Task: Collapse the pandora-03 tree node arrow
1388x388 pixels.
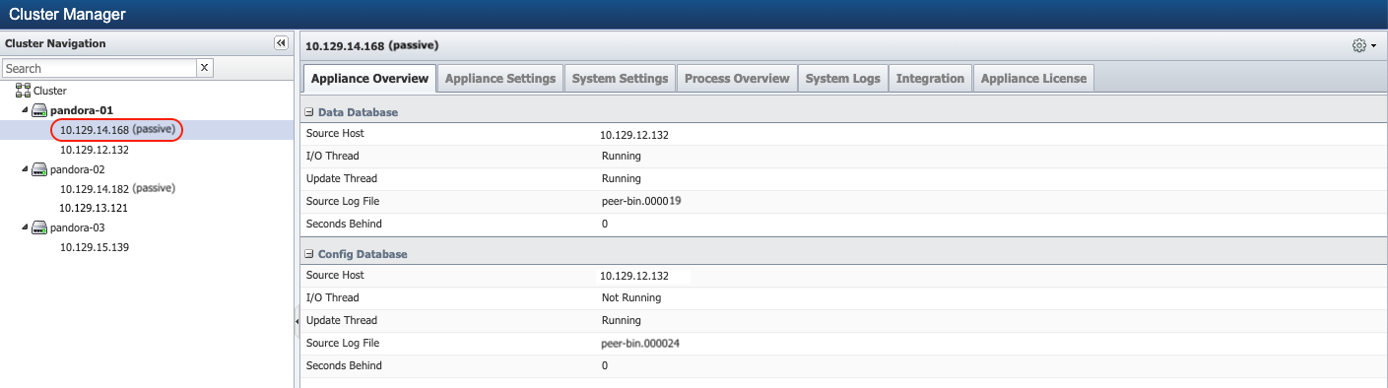Action: pyautogui.click(x=25, y=227)
